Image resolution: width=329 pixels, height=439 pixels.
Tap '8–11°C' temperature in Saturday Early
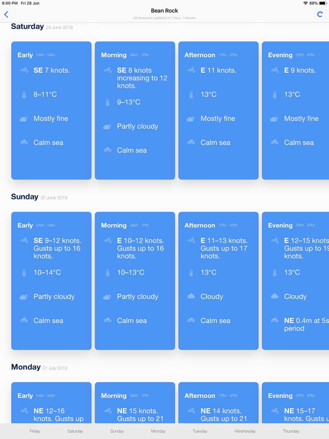click(45, 94)
